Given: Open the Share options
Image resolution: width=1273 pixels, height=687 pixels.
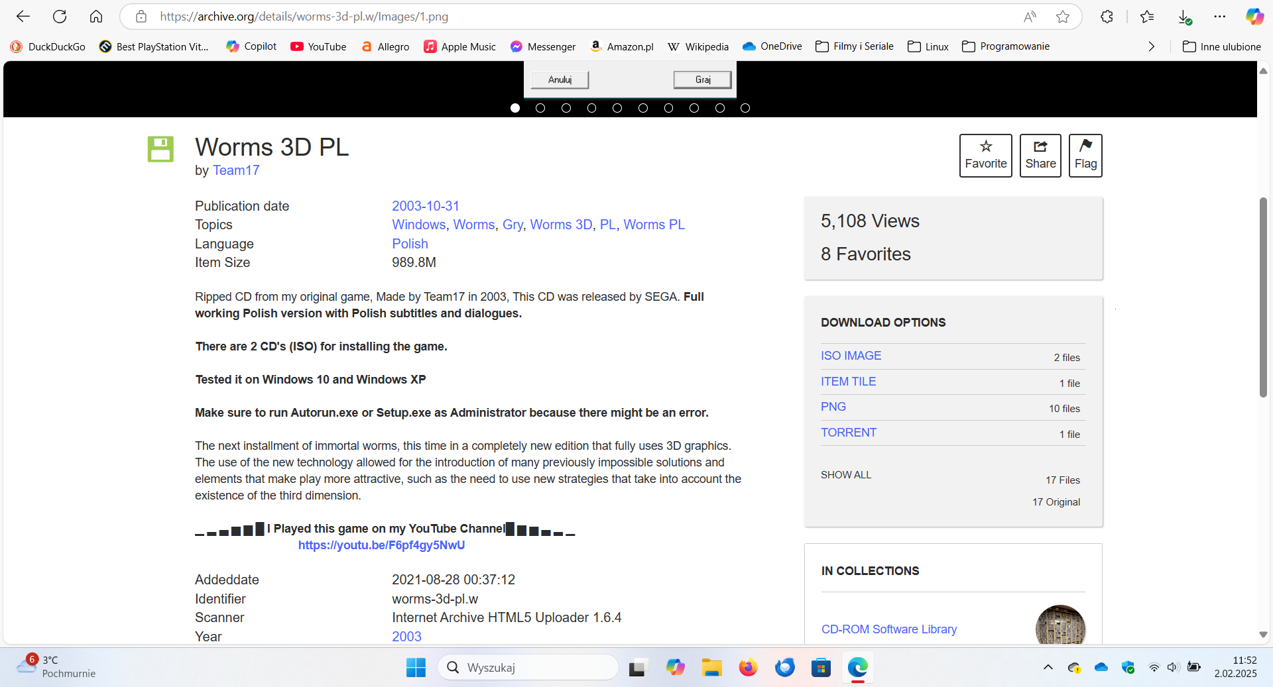Looking at the screenshot, I should (1040, 156).
